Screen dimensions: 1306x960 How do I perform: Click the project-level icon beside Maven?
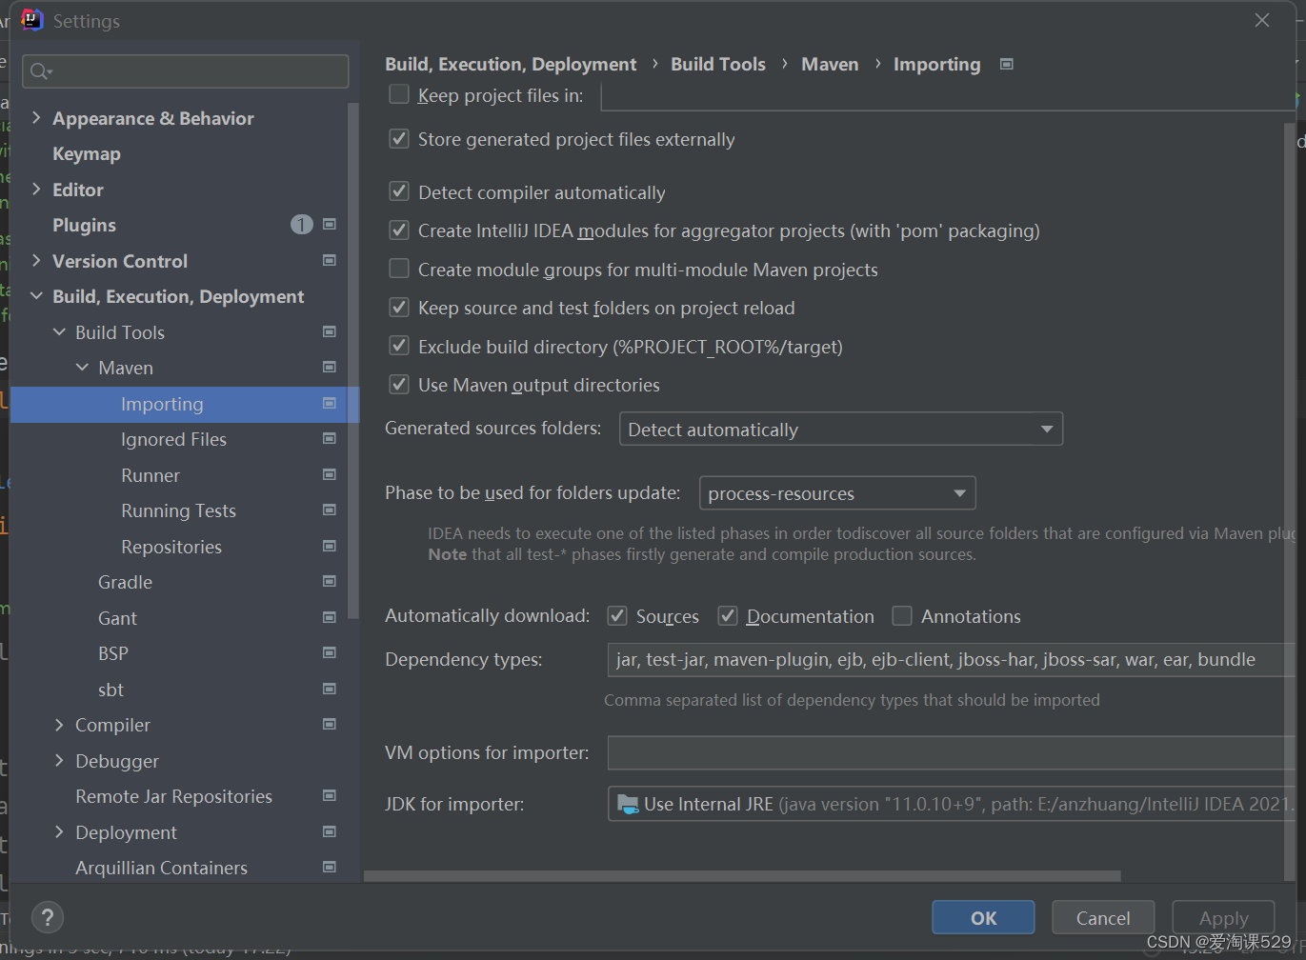(330, 368)
